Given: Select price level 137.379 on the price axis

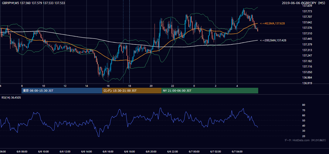Looking at the screenshot, I should (307, 44).
